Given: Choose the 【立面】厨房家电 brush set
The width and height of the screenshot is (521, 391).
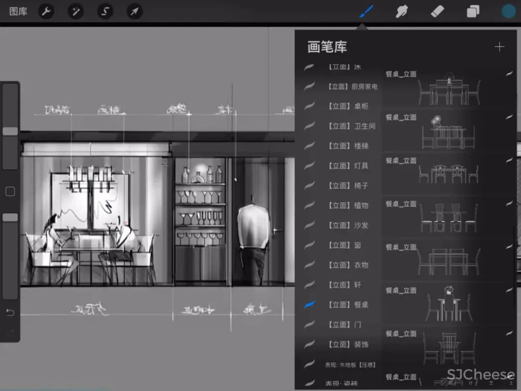Looking at the screenshot, I should [353, 87].
